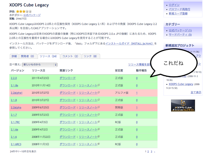The image size is (218, 153).
Task: Click external-link icon in 2.2alpha1 row
Action: pos(98,92)
